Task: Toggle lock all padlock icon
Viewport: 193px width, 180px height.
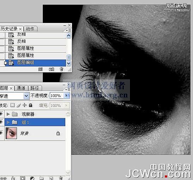Action: (x=31, y=105)
